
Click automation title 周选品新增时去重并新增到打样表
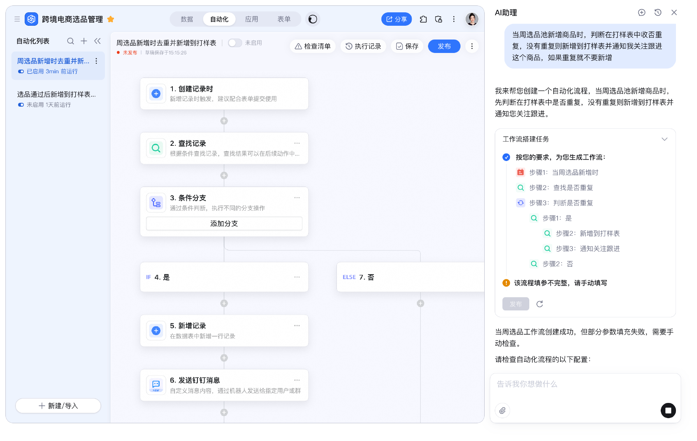pos(166,43)
